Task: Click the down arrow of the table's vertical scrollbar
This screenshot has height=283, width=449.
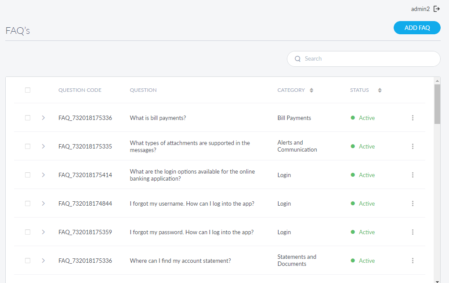Action: [x=437, y=280]
